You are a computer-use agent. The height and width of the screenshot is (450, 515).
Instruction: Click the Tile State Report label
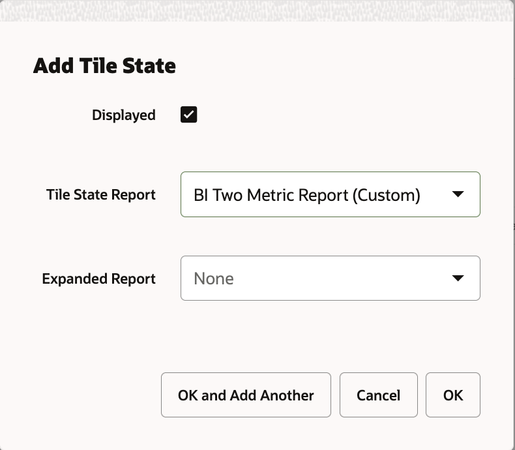[101, 195]
